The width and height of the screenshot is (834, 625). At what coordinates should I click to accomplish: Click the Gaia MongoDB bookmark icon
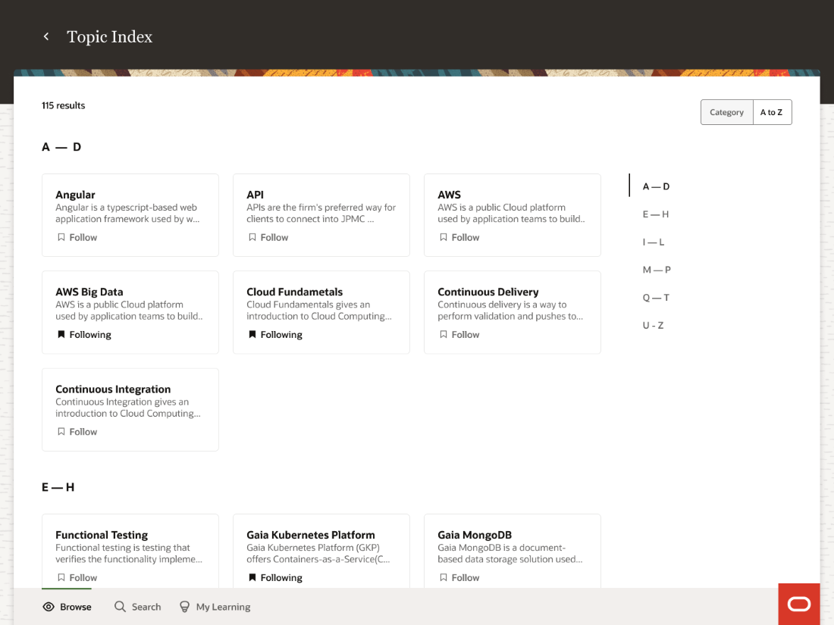[443, 577]
